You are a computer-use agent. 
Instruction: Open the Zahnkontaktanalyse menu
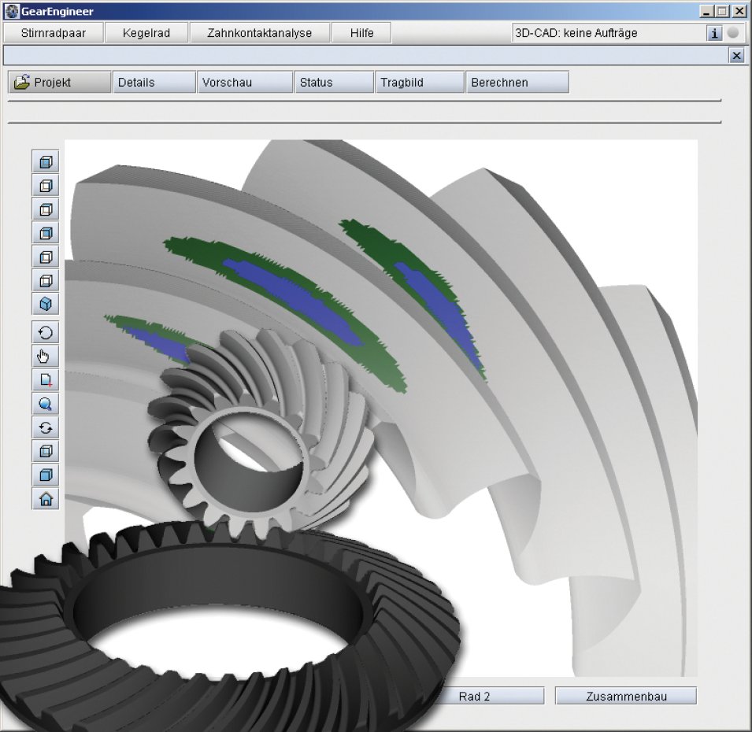pos(259,33)
